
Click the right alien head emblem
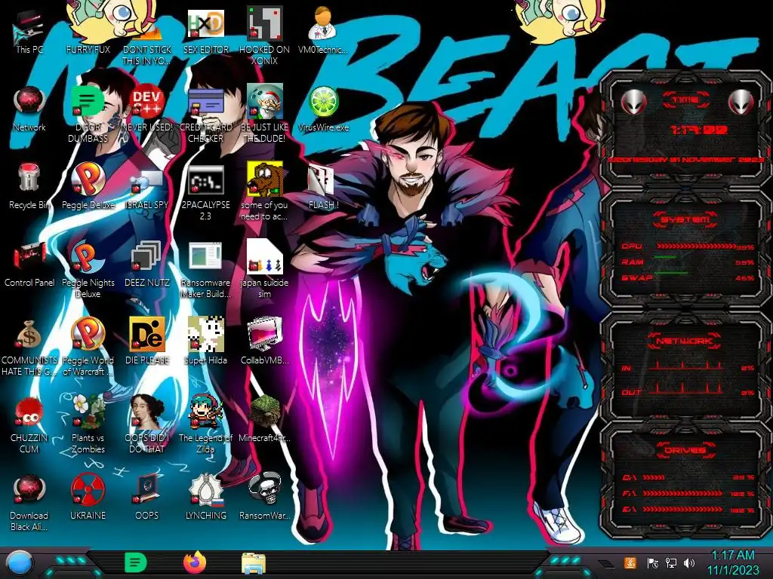[741, 102]
